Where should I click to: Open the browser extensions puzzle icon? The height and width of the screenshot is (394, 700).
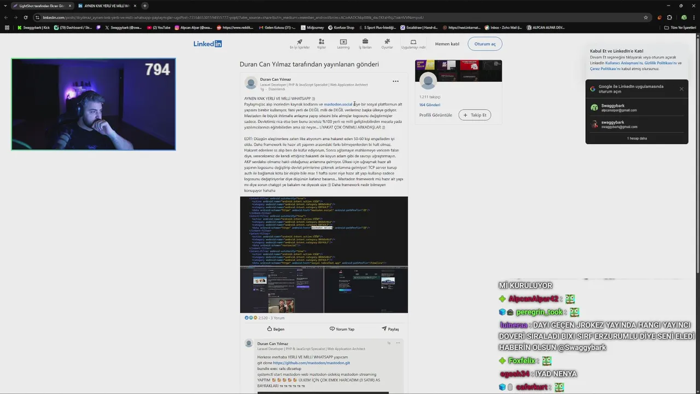coord(669,17)
